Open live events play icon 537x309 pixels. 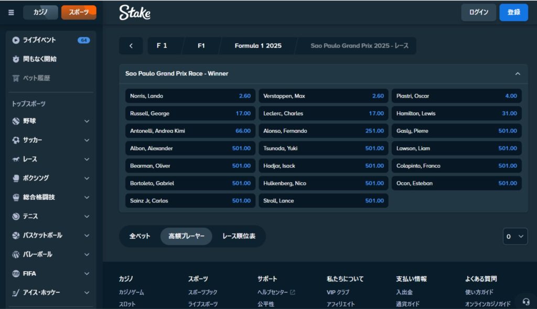point(16,40)
